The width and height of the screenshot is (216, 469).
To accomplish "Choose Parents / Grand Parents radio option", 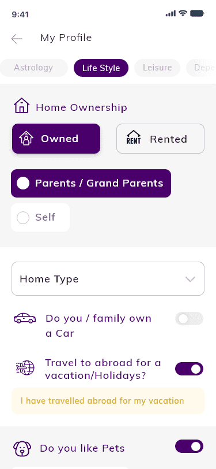I will (91, 183).
